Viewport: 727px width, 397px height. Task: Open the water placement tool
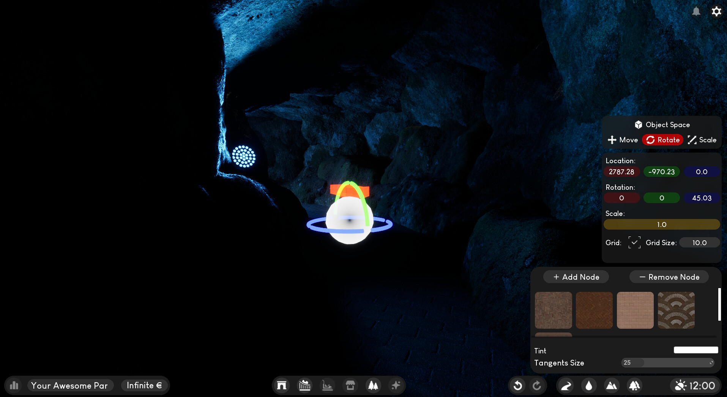pos(589,385)
